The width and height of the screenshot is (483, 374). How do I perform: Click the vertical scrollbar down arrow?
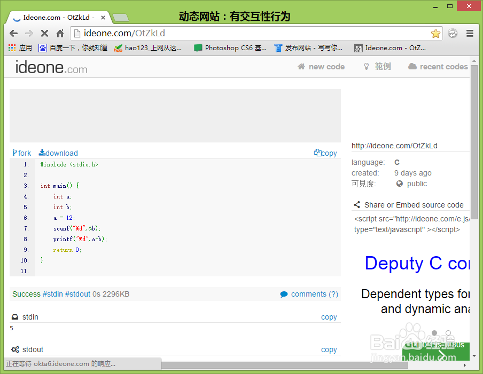(474, 356)
